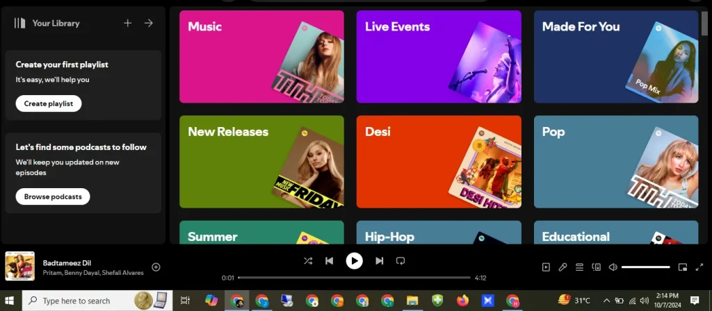Image resolution: width=712 pixels, height=311 pixels.
Task: Open the Made For You category card
Action: [x=616, y=57]
